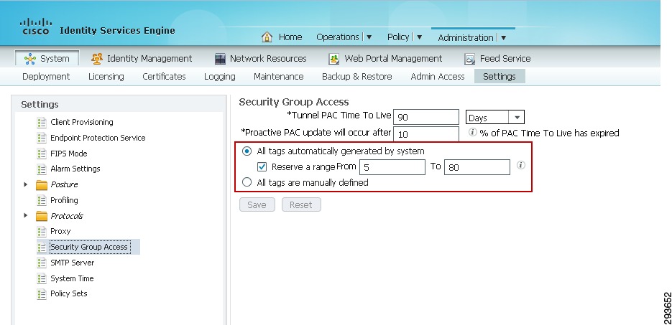Click the Endpoint Protection Service list icon
This screenshot has width=672, height=325.
pyautogui.click(x=42, y=138)
